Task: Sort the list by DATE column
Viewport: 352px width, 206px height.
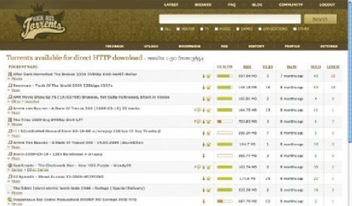Action: coord(292,66)
